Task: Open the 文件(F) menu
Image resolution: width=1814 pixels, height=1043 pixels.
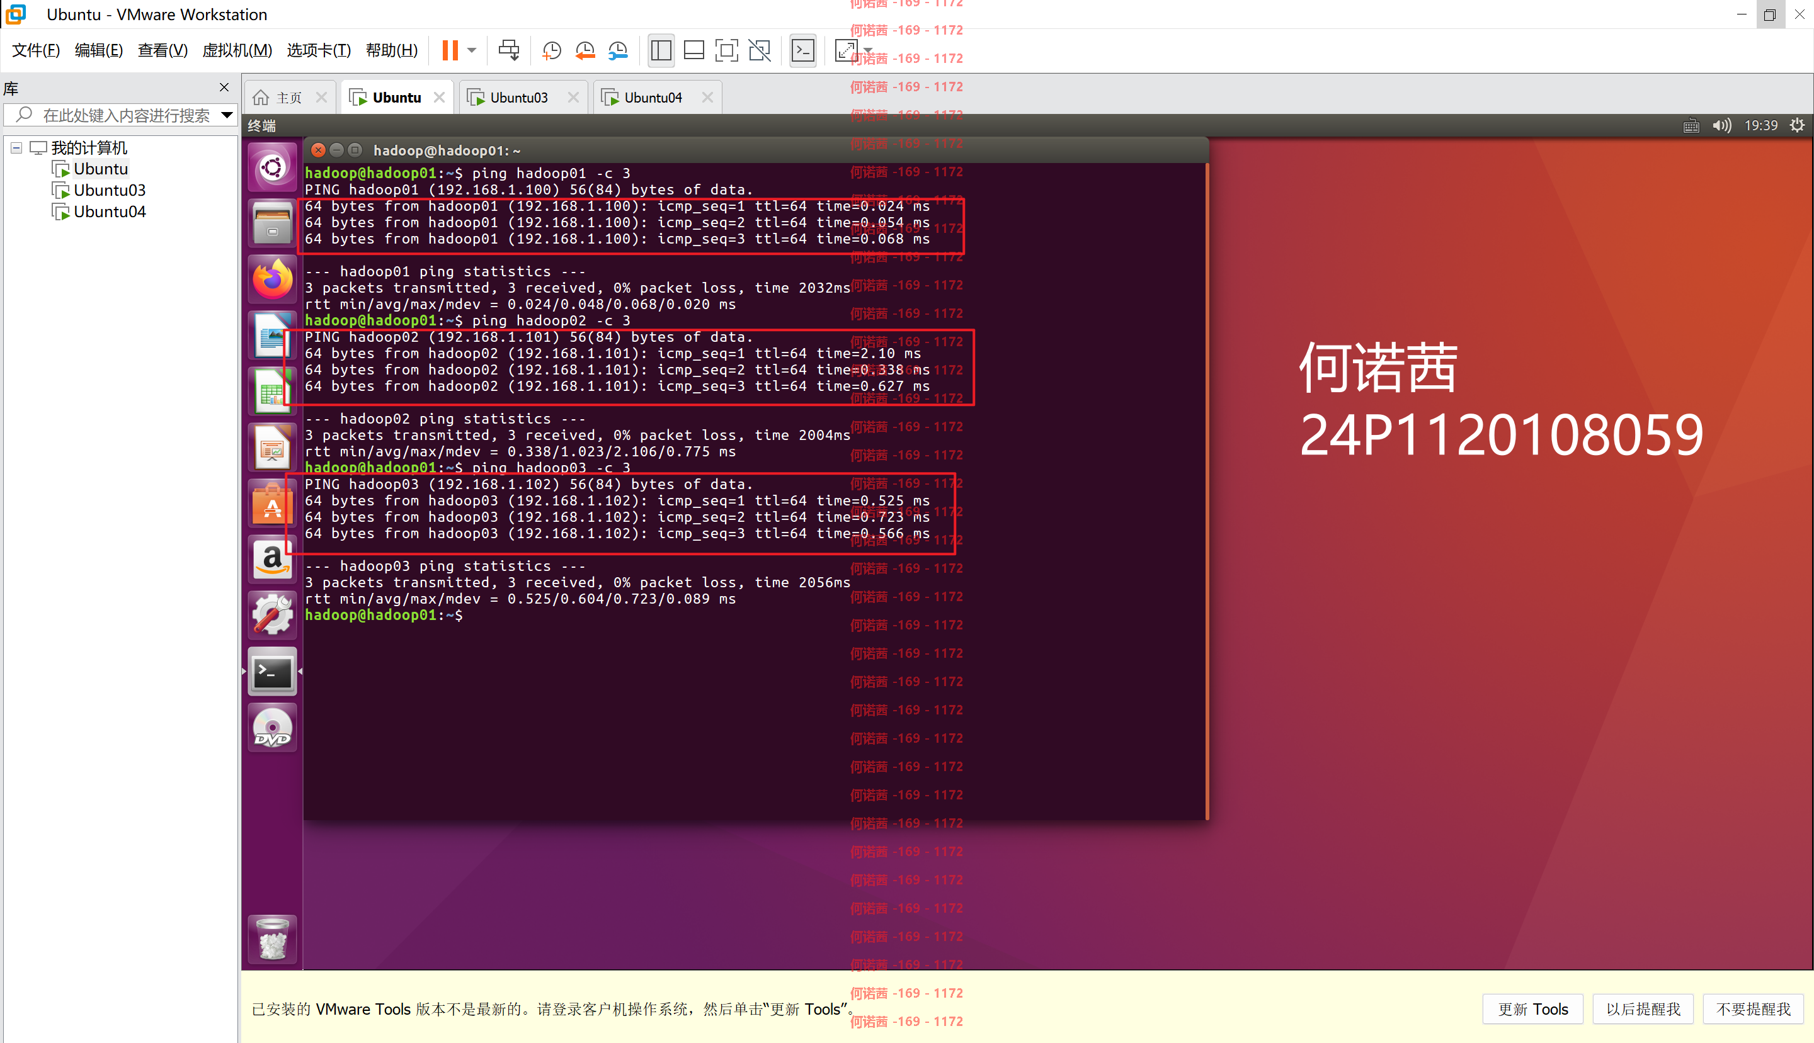Action: click(x=36, y=50)
